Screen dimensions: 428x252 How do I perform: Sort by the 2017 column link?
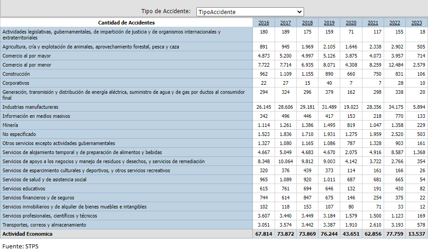[x=285, y=23]
